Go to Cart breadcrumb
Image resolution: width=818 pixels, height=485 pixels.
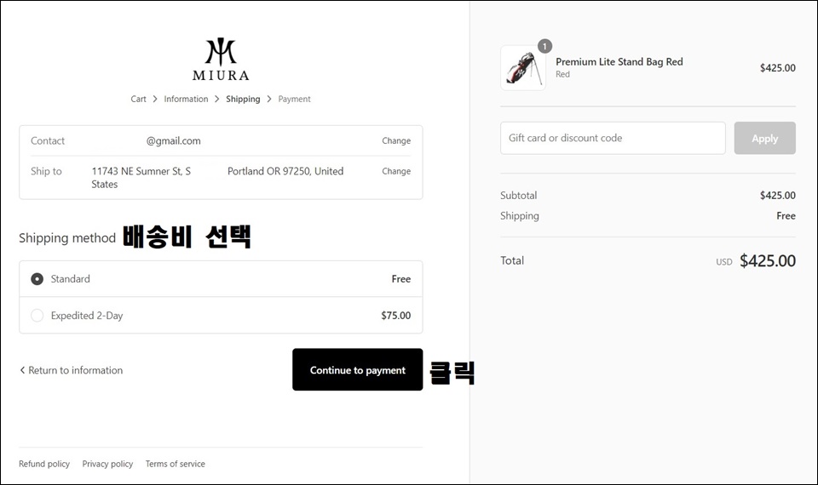point(138,99)
